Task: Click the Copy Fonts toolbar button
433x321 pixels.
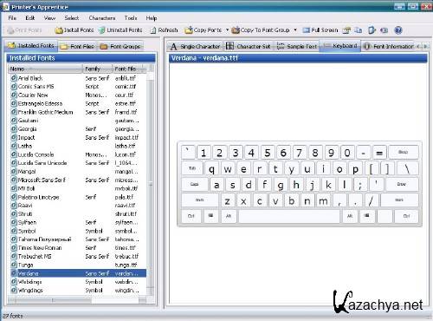Action: [204, 30]
